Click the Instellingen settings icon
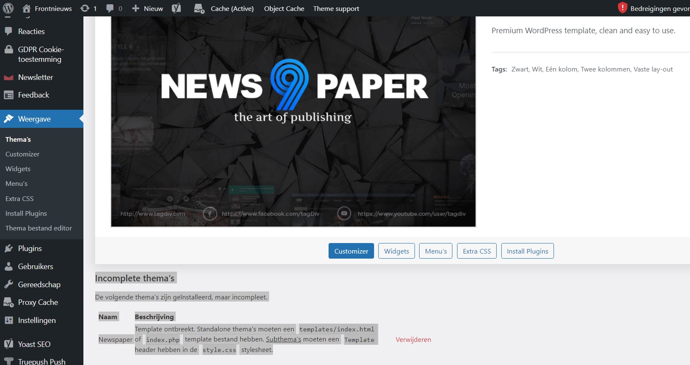The width and height of the screenshot is (690, 365). tap(8, 320)
